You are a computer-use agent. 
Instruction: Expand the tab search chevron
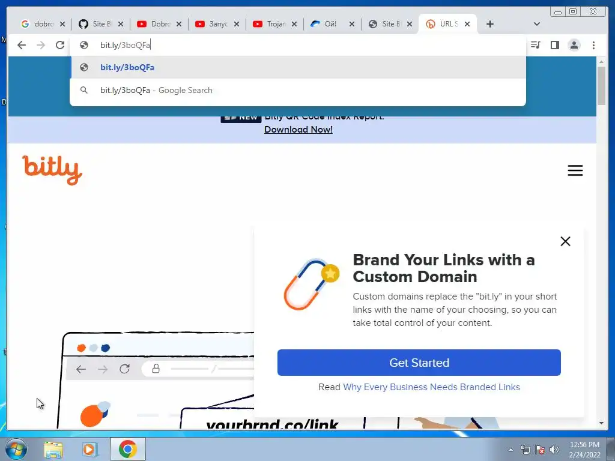click(537, 24)
